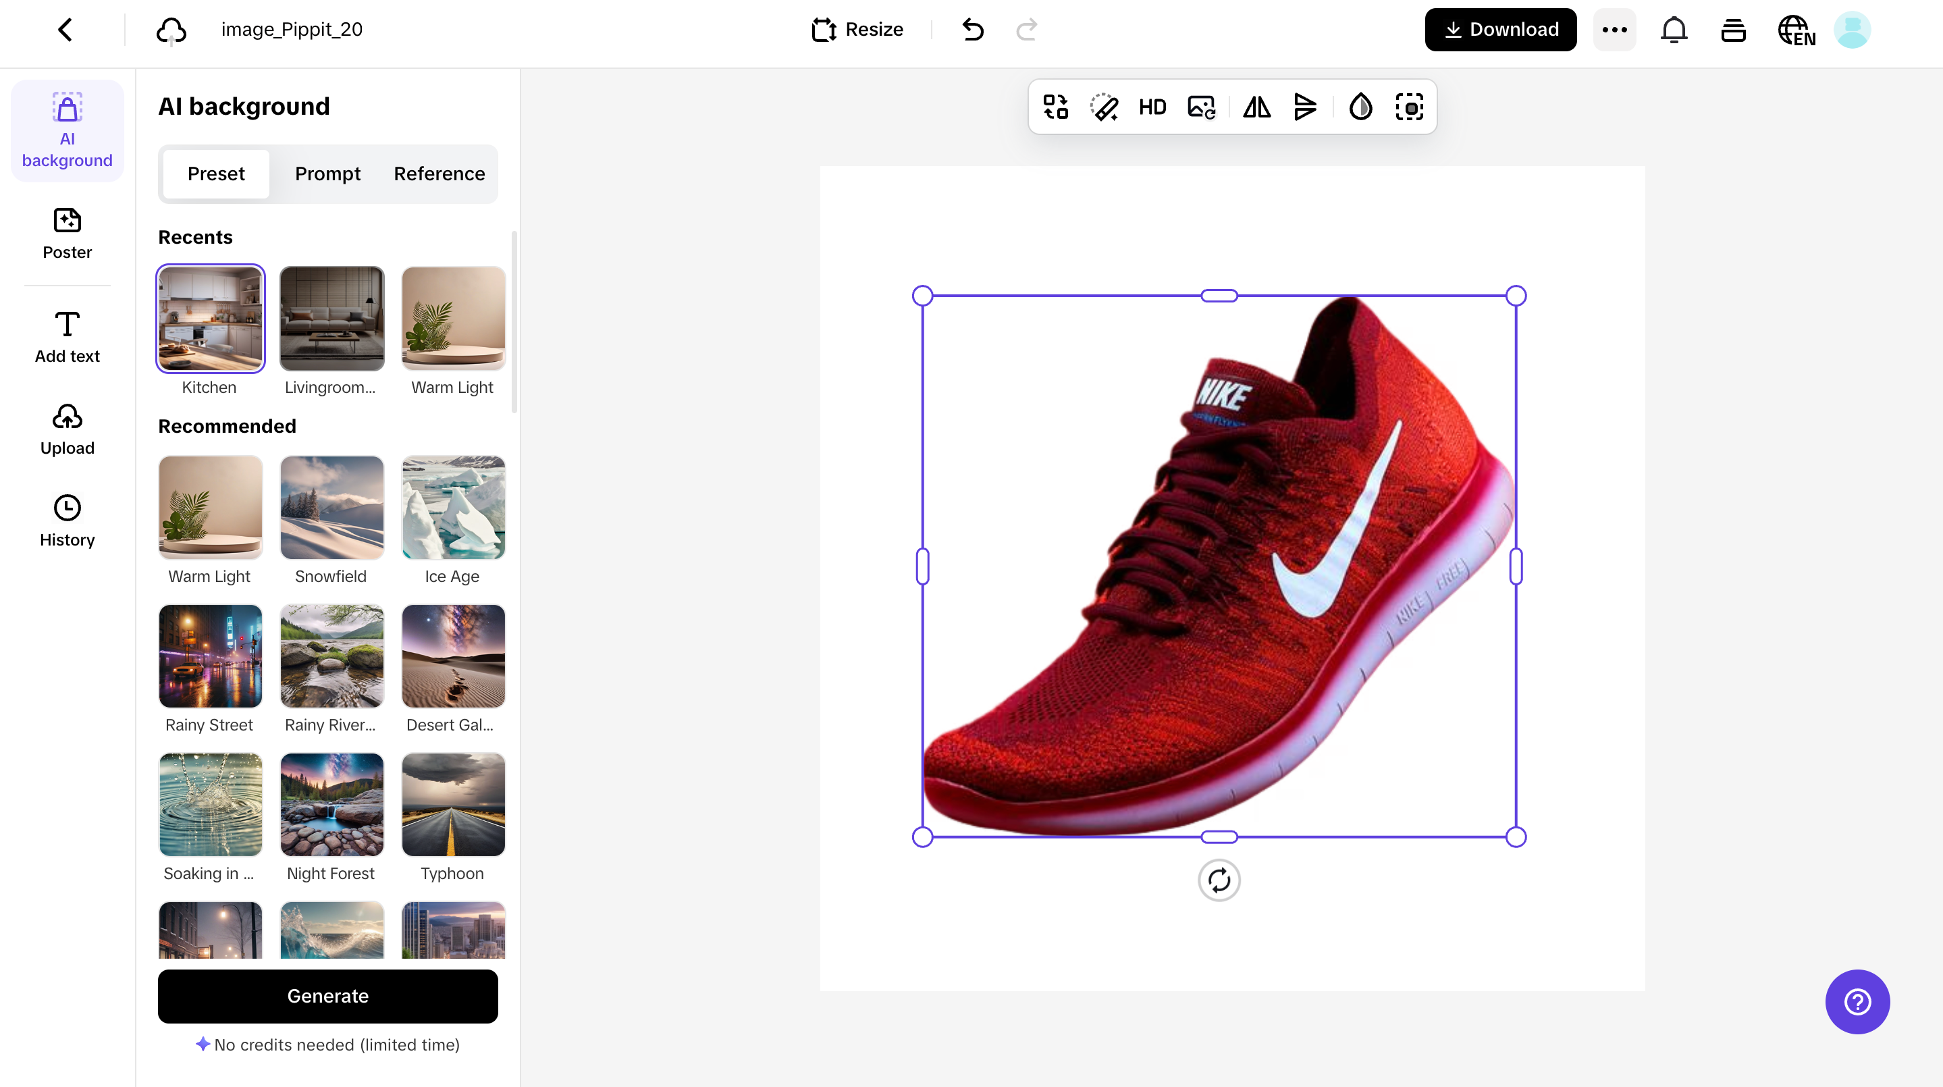Undo the last action
1943x1087 pixels.
(973, 30)
